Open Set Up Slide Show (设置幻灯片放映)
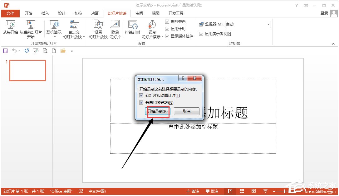The image size is (339, 196). point(98,29)
